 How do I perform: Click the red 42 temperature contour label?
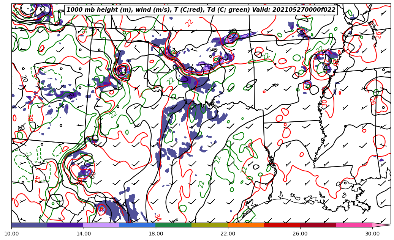tap(38, 179)
